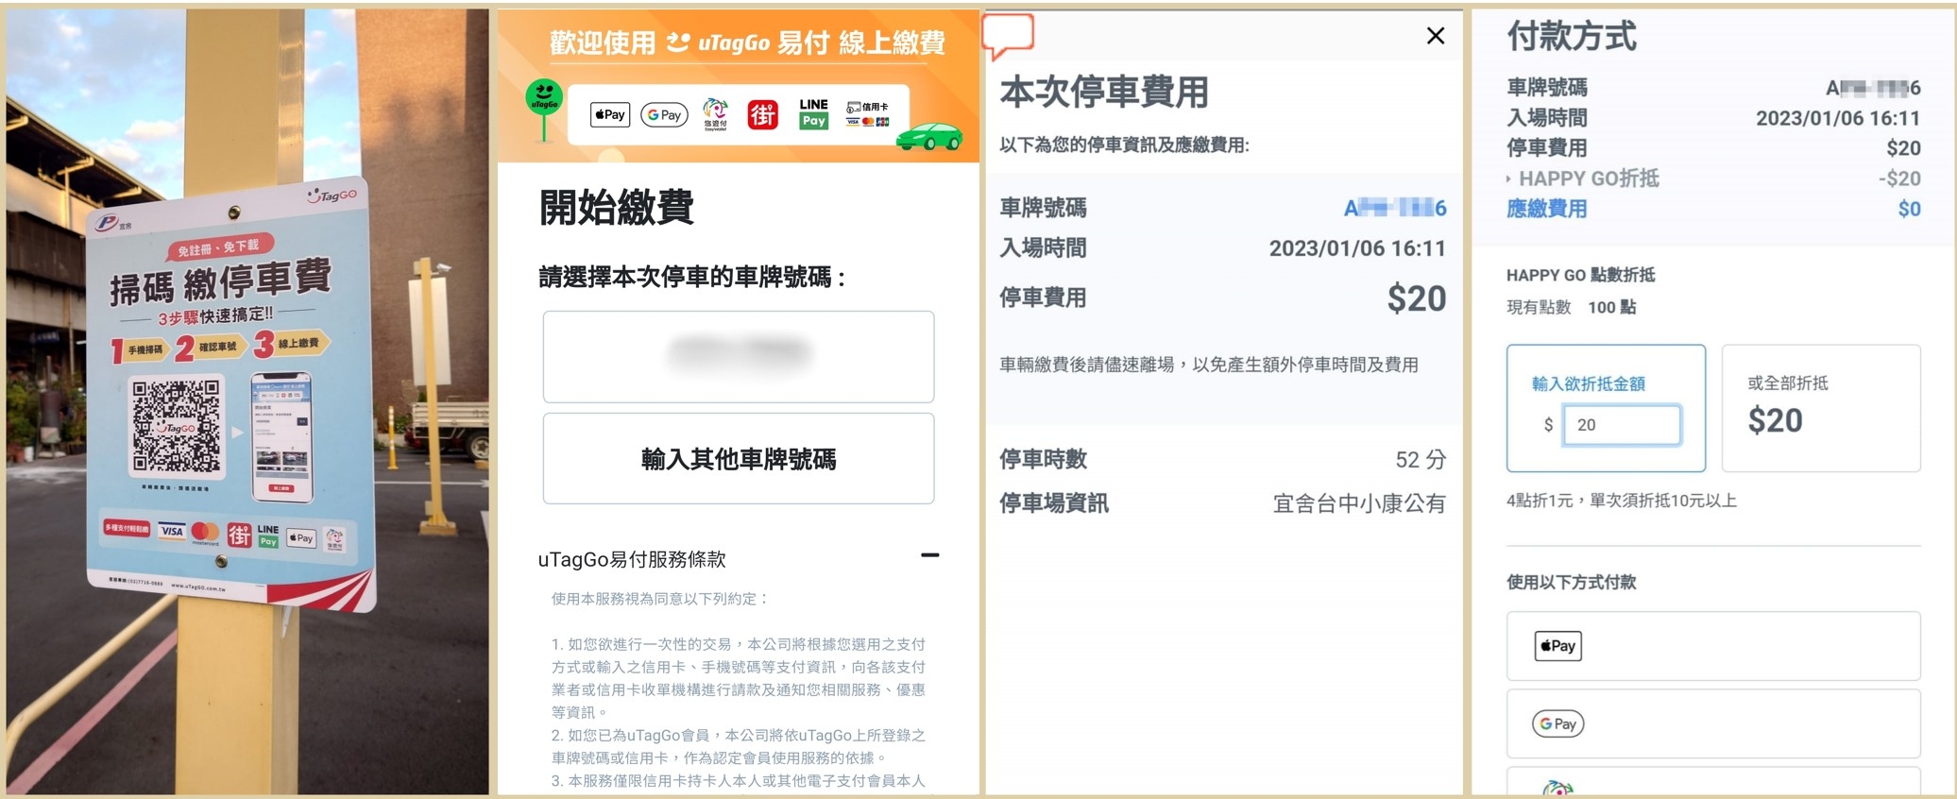The height and width of the screenshot is (799, 1957).
Task: Pay with Google Pay option
Action: [x=1712, y=723]
